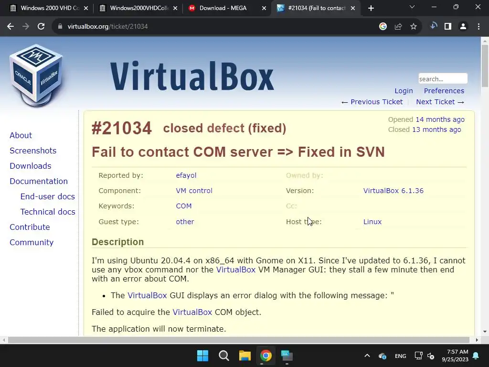Open the Downloads sidebar link
489x367 pixels.
30,166
